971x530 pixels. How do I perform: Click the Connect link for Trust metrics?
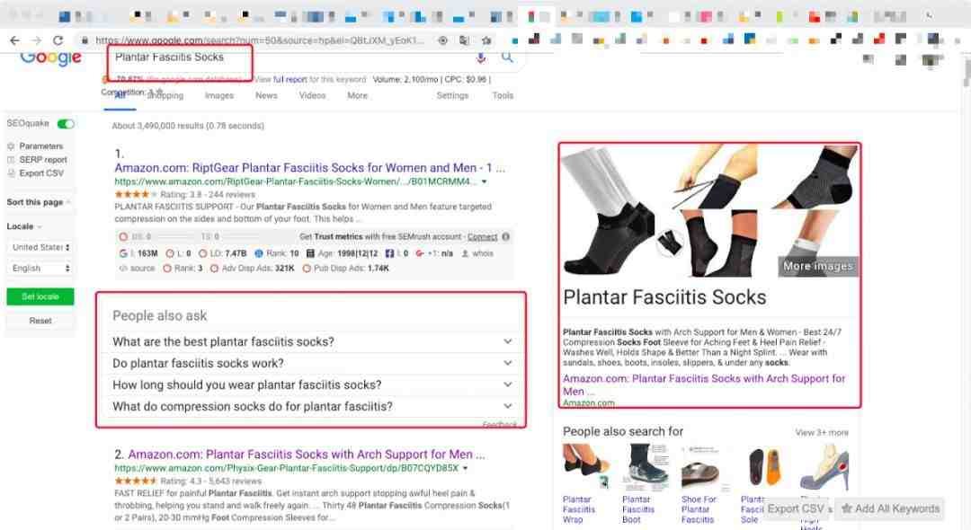pos(483,237)
